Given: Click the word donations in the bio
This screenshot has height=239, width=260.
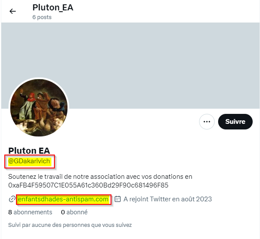Looking at the screenshot, I should tap(165, 177).
